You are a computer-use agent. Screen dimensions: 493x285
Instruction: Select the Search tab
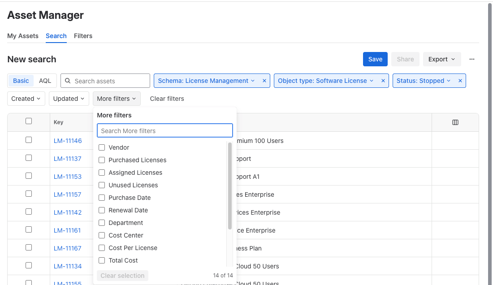[56, 36]
